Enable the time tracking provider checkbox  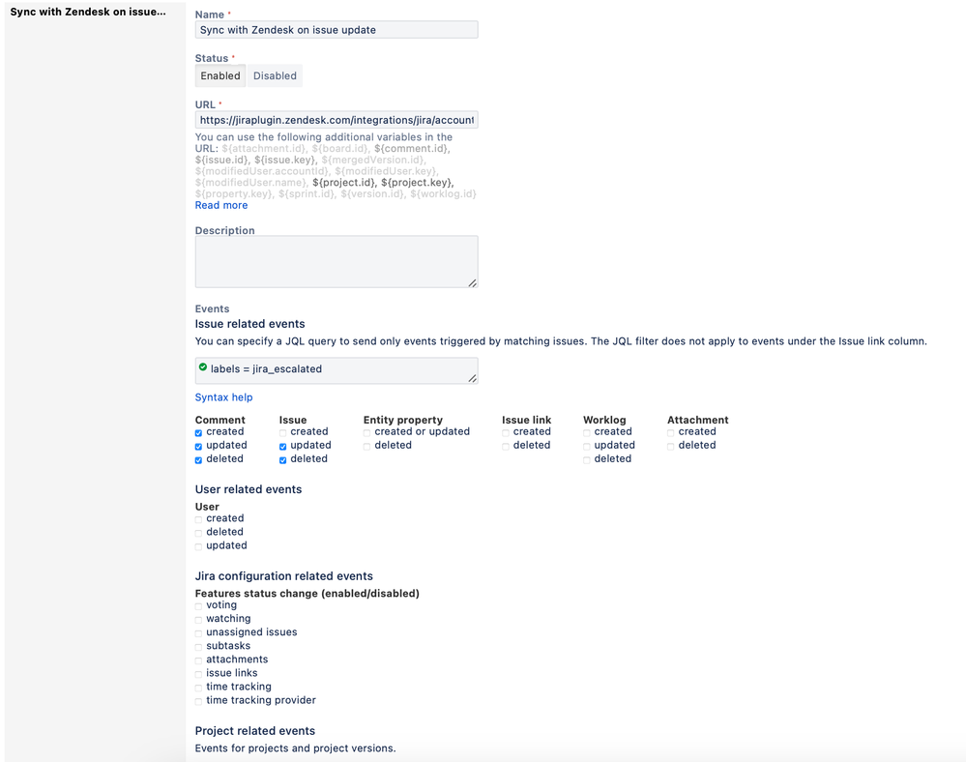198,702
